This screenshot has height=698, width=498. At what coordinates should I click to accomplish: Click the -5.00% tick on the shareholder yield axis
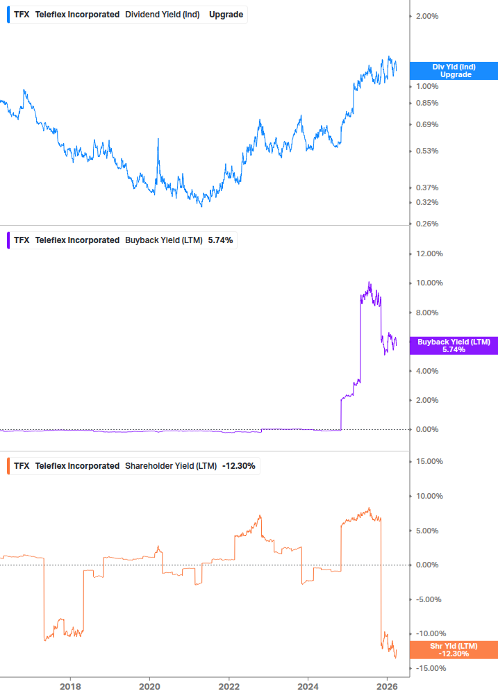pyautogui.click(x=429, y=599)
